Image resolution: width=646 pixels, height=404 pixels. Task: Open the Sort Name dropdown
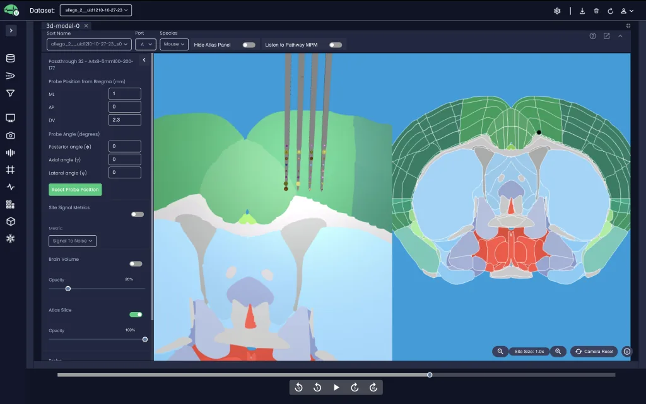89,44
